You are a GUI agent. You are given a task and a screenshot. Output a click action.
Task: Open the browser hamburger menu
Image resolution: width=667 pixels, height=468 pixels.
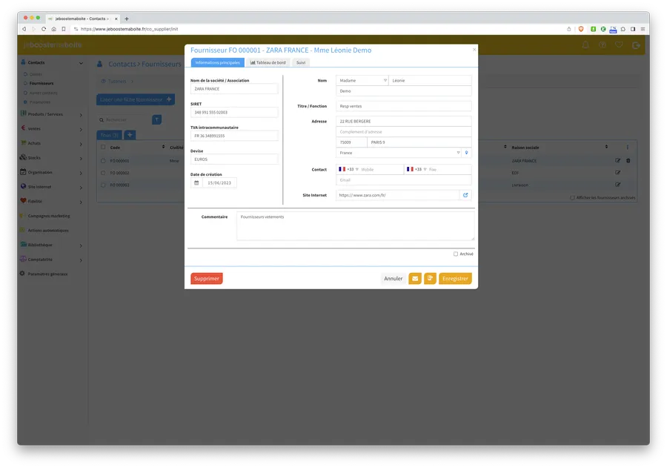pyautogui.click(x=643, y=29)
